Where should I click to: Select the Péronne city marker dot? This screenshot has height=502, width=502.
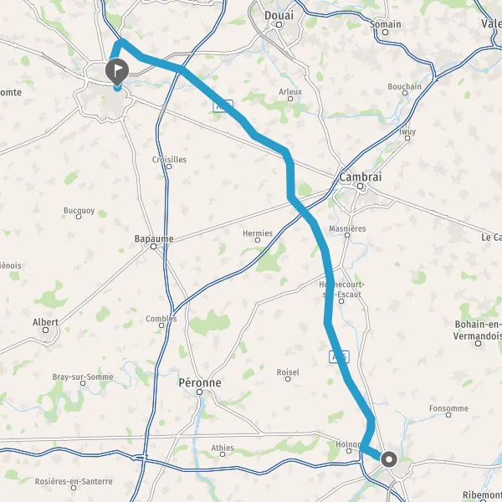200,392
